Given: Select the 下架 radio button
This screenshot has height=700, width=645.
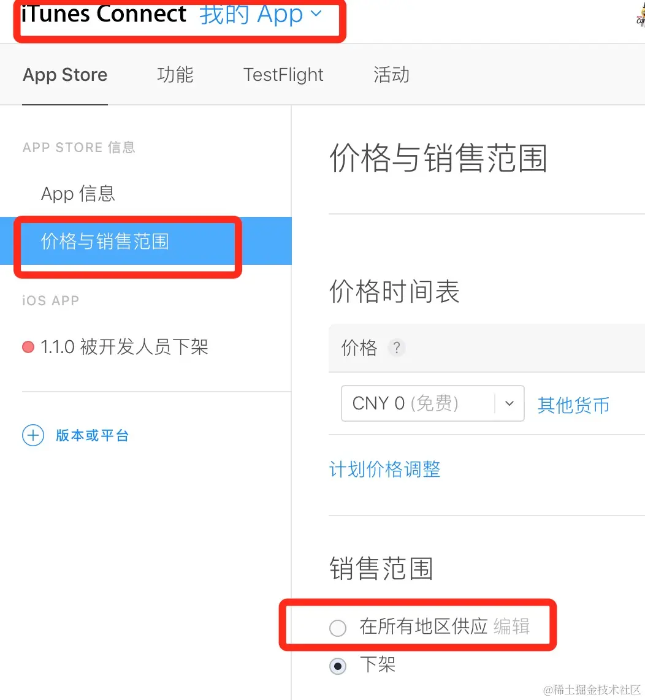Looking at the screenshot, I should (338, 666).
